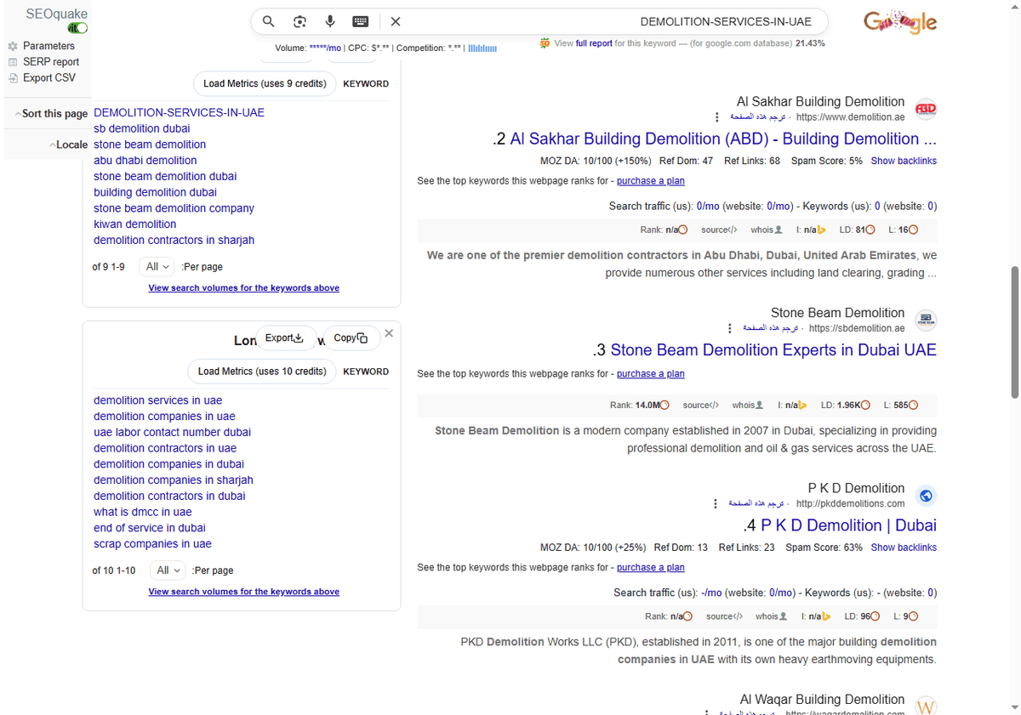Image resolution: width=1021 pixels, height=715 pixels.
Task: Open whois info for Stone Beam Demolition
Action: tap(747, 405)
